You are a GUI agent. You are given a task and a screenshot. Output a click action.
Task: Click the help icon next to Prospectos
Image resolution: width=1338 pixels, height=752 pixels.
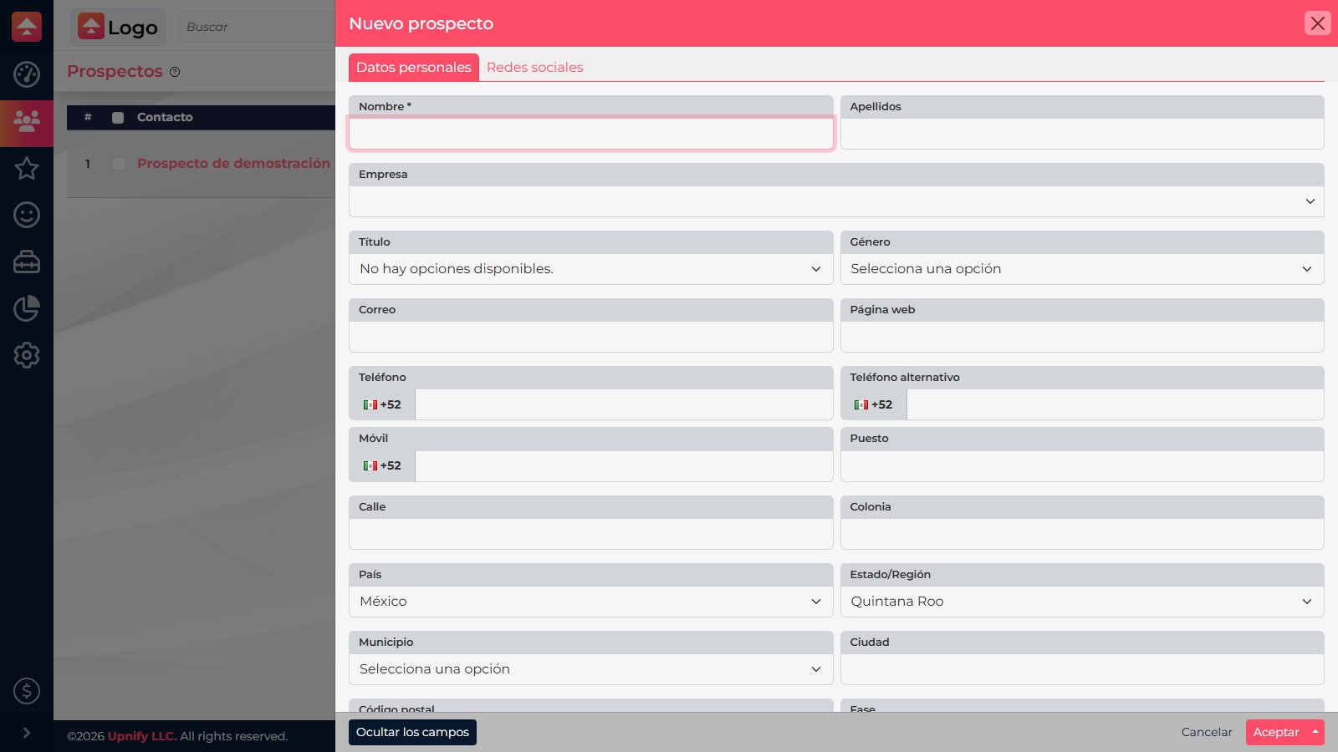(175, 72)
